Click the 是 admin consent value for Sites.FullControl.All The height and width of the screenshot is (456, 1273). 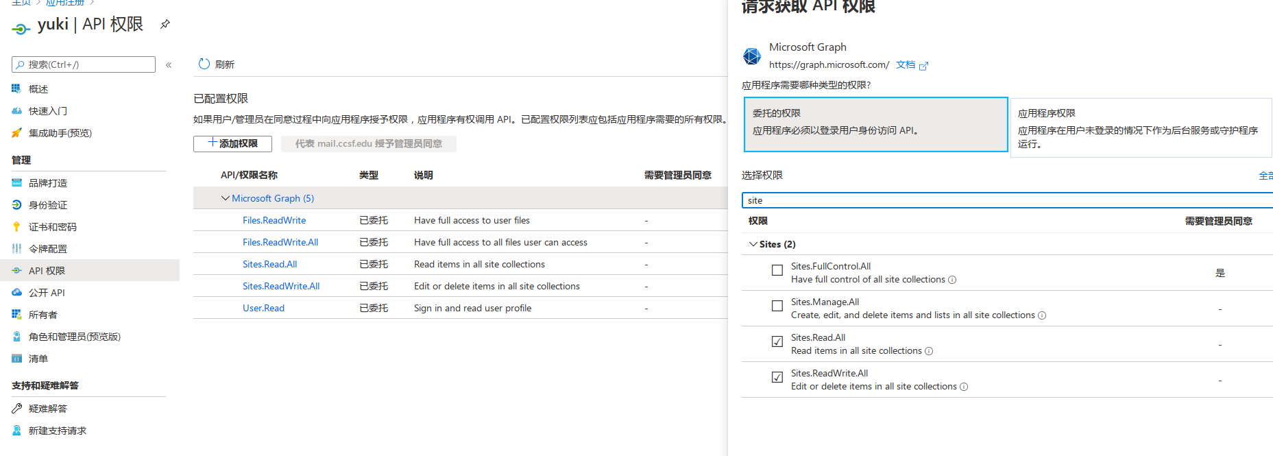tap(1220, 273)
